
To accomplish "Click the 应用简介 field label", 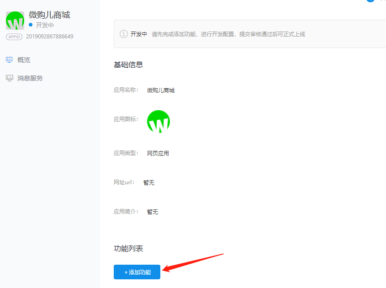I will point(126,211).
